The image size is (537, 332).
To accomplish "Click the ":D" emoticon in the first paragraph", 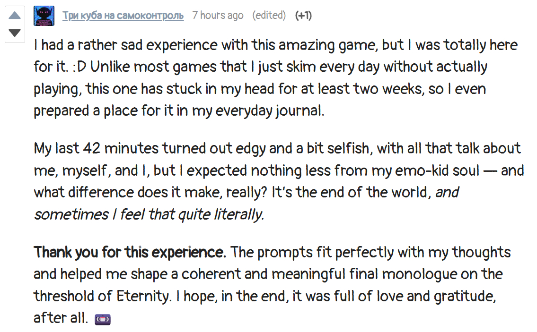I will [79, 67].
